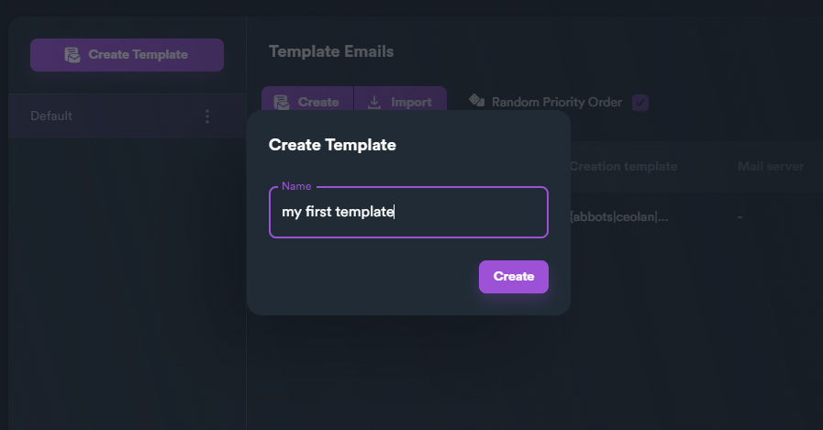823x430 pixels.
Task: Click the floating Name label on input
Action: (x=296, y=186)
